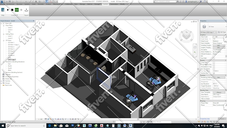Close the Project Browser panel
The width and height of the screenshot is (227, 128).
34,21
